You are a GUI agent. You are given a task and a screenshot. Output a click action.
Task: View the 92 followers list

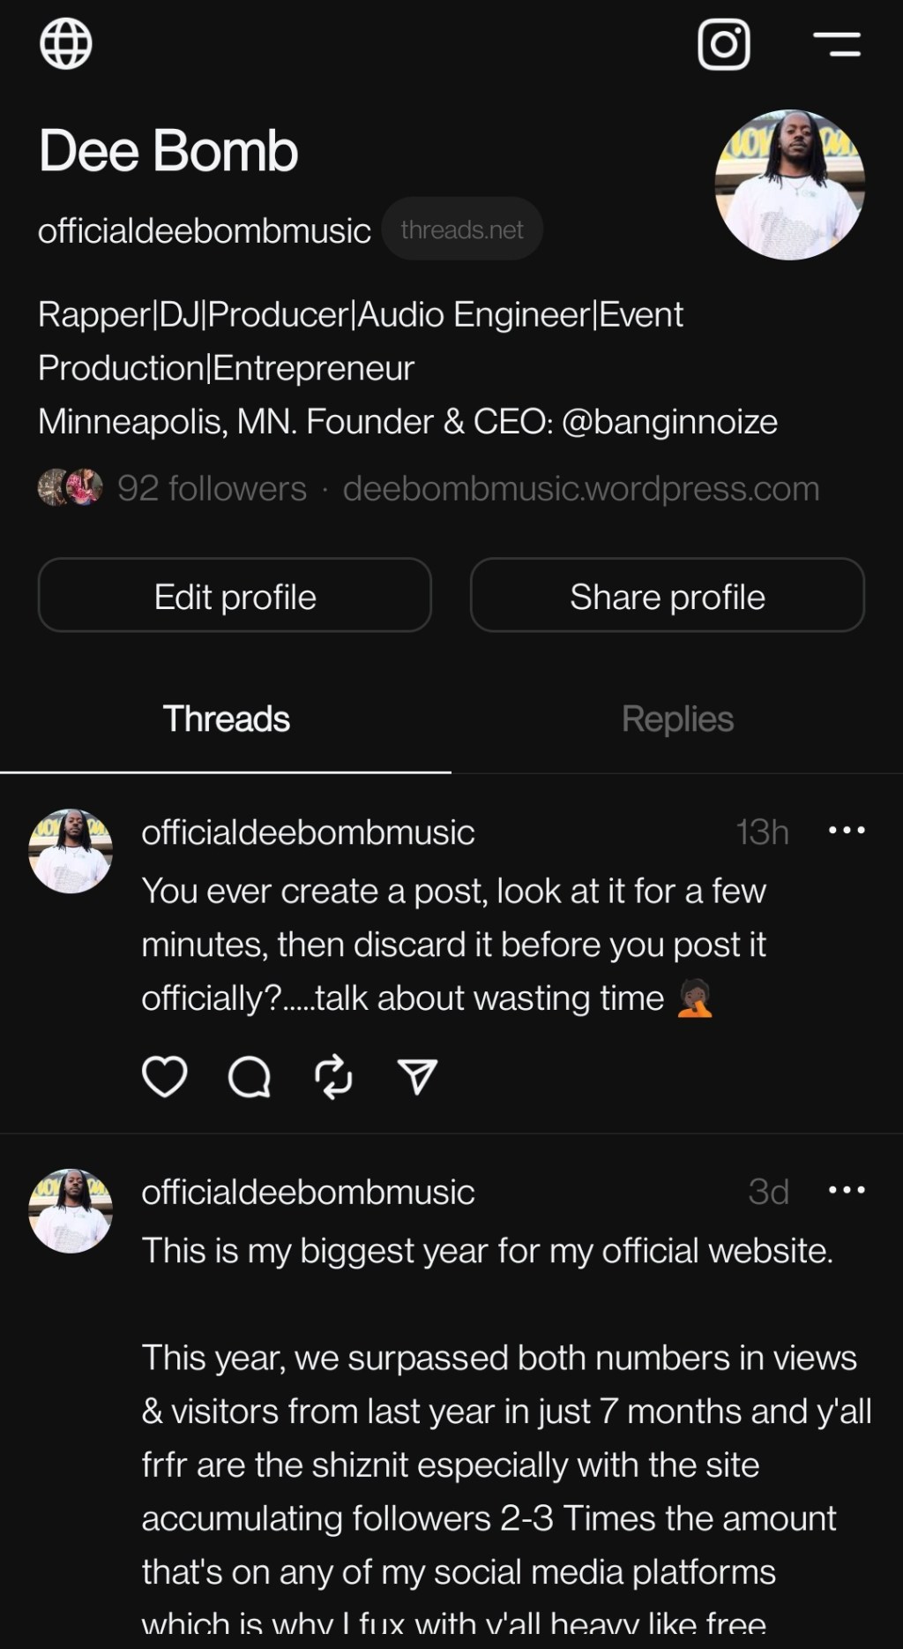tap(212, 488)
